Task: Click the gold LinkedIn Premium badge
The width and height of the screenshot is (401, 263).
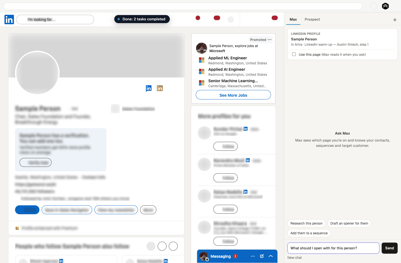Action: tap(160, 88)
